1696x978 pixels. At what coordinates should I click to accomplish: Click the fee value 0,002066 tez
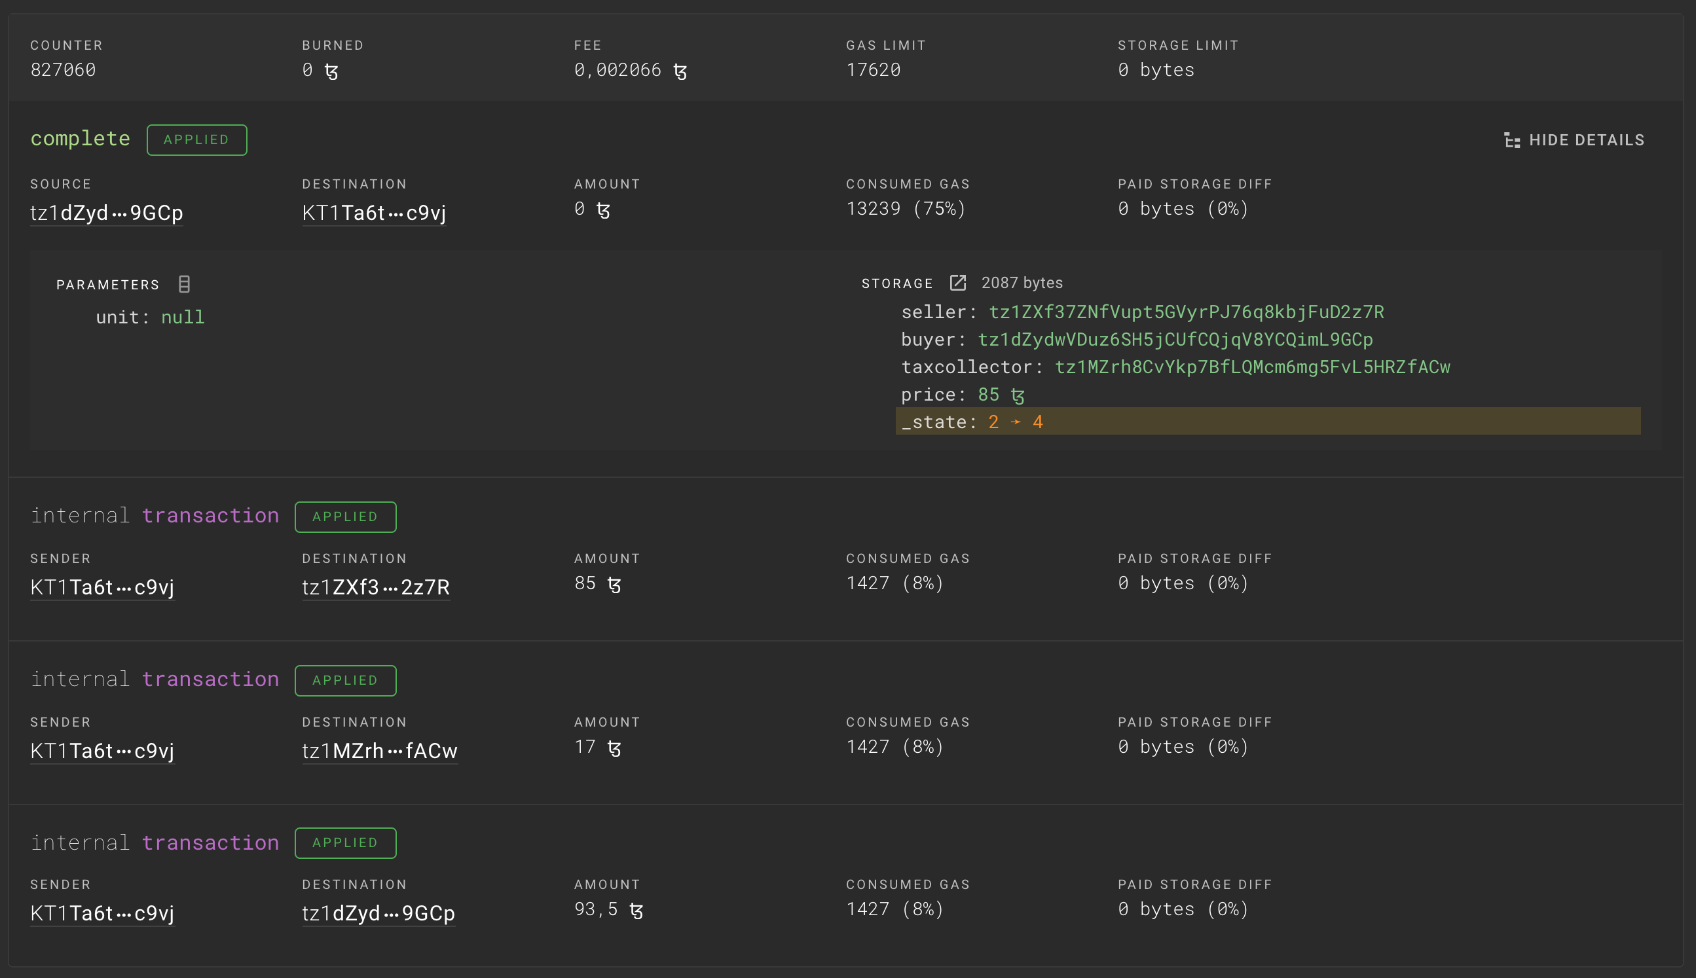pyautogui.click(x=631, y=70)
